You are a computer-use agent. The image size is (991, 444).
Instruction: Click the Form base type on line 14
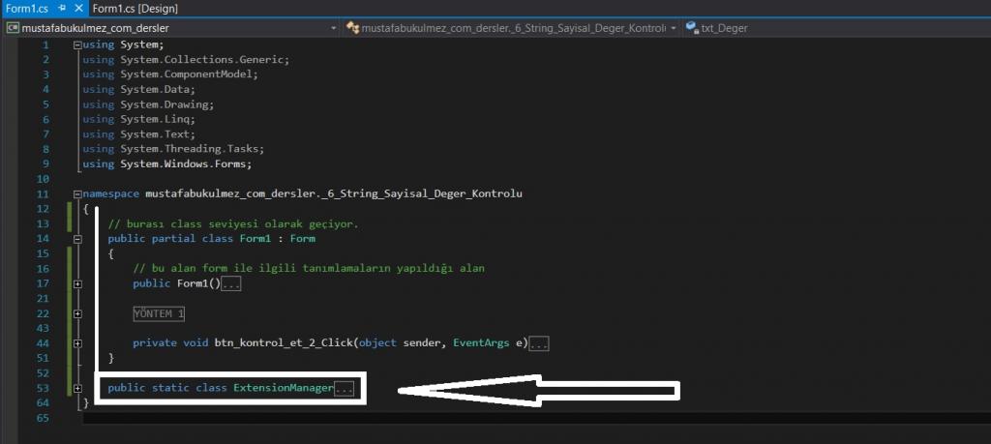(302, 238)
